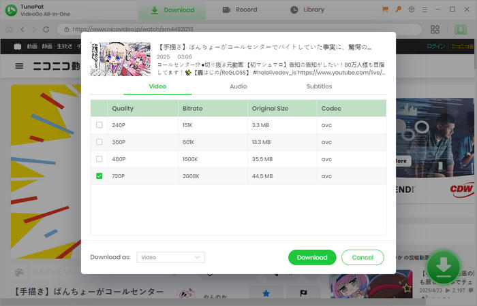Click the green Download button in dialog
The height and width of the screenshot is (306, 477).
[x=312, y=258]
